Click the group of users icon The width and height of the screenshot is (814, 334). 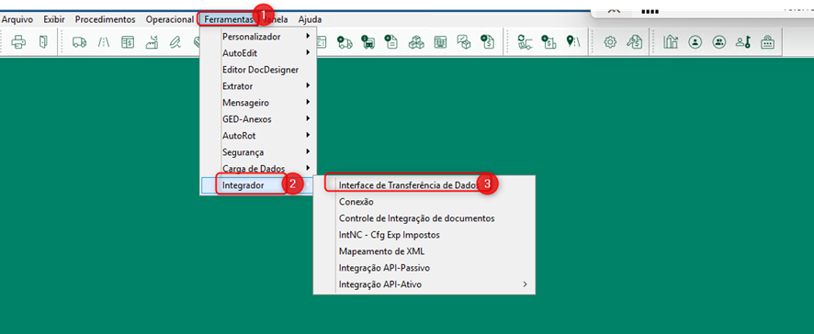[x=719, y=42]
